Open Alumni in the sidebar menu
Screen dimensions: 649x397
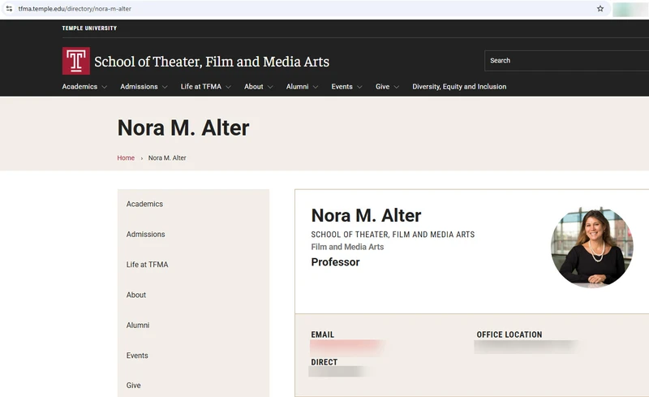tap(138, 326)
